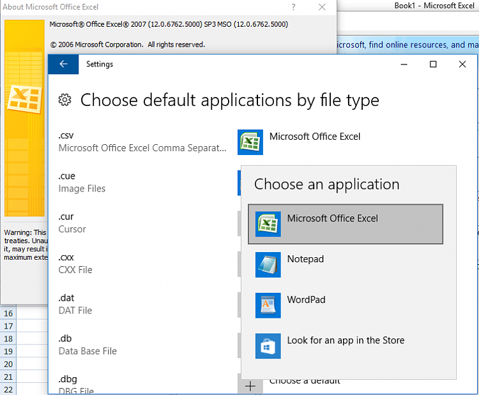The image size is (479, 395).
Task: Select the .dbg file type entry
Action: click(x=76, y=385)
